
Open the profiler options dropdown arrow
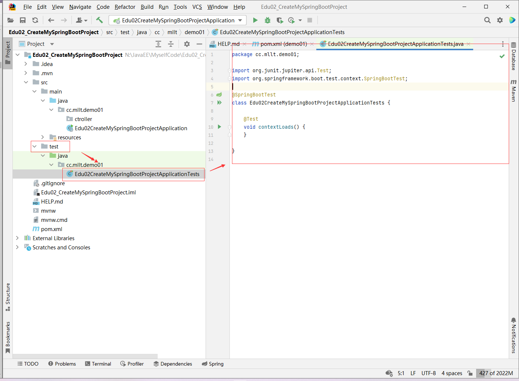(300, 20)
